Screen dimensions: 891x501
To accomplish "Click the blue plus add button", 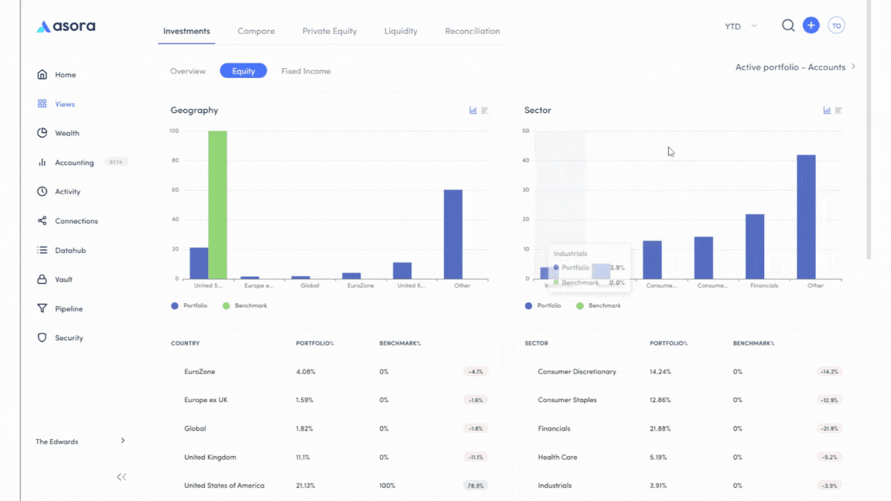I will 811,26.
